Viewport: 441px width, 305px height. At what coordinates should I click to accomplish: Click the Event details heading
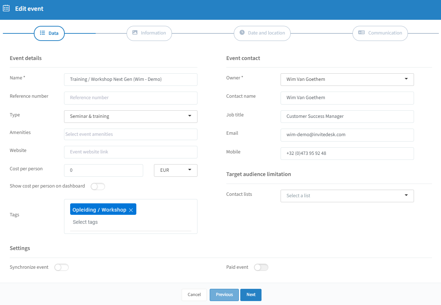pyautogui.click(x=26, y=58)
